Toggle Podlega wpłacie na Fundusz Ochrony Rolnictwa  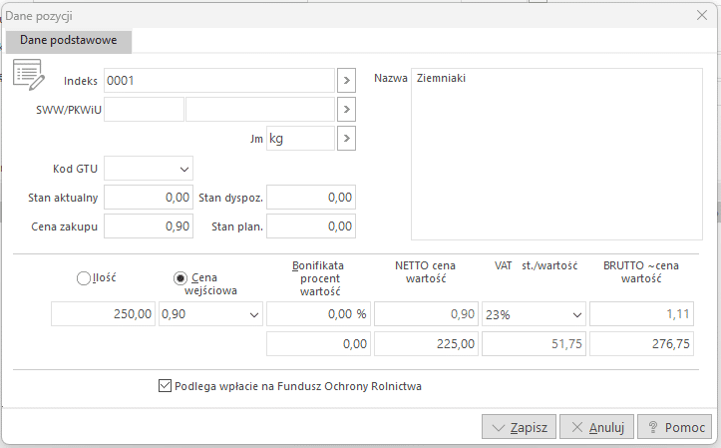click(x=166, y=385)
